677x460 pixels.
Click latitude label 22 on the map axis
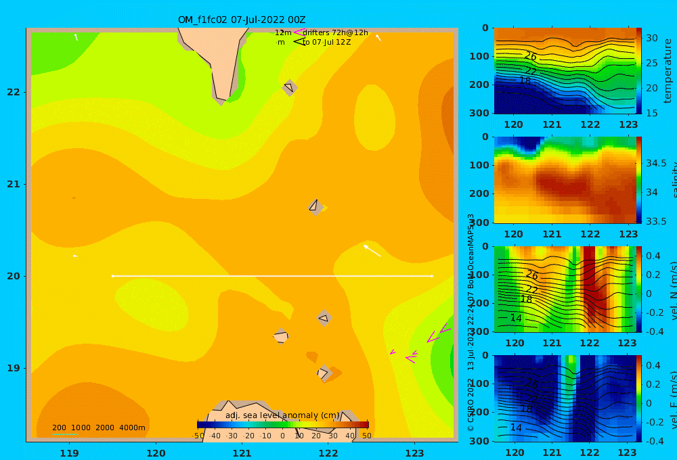14,92
